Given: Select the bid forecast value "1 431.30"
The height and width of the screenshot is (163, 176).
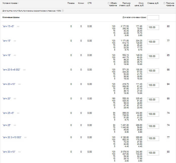Looking at the screenshot, I should [125, 125].
